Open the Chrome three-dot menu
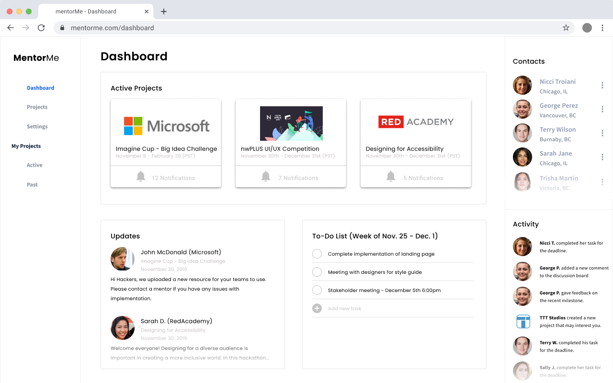The height and width of the screenshot is (383, 613). coord(603,28)
